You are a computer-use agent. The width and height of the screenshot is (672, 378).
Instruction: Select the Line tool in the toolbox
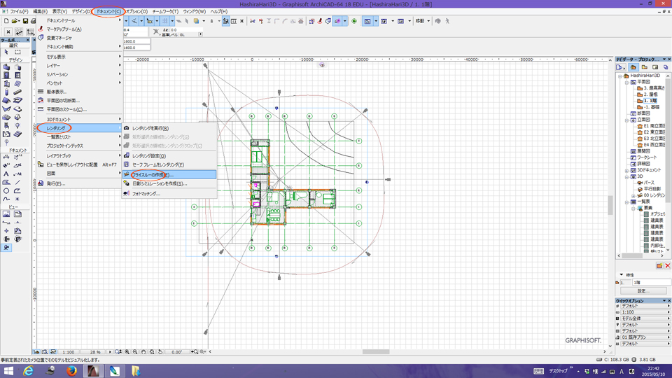(x=17, y=183)
